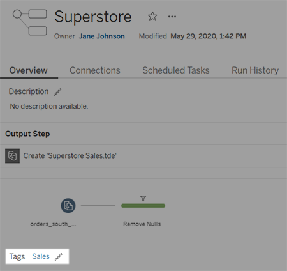Click the output step extract icon
This screenshot has width=287, height=271.
click(x=12, y=156)
